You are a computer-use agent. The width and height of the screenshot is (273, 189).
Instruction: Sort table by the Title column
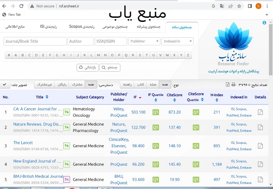coord(42,97)
